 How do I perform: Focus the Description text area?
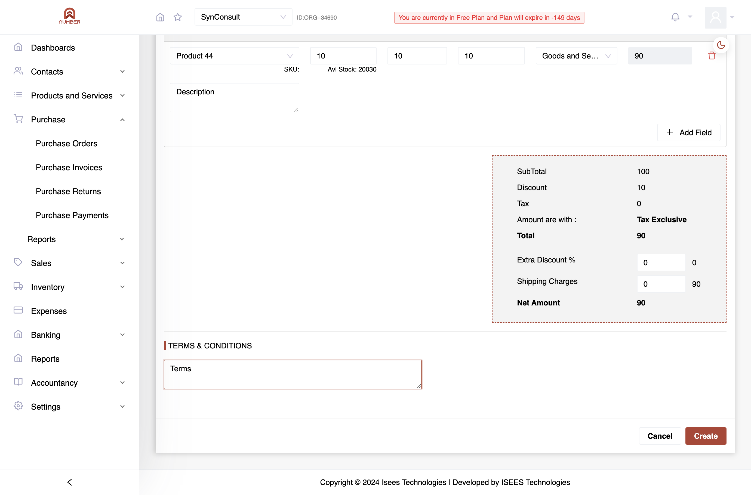[x=234, y=98]
